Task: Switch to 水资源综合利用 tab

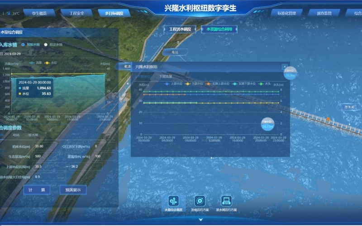Action: (219, 29)
